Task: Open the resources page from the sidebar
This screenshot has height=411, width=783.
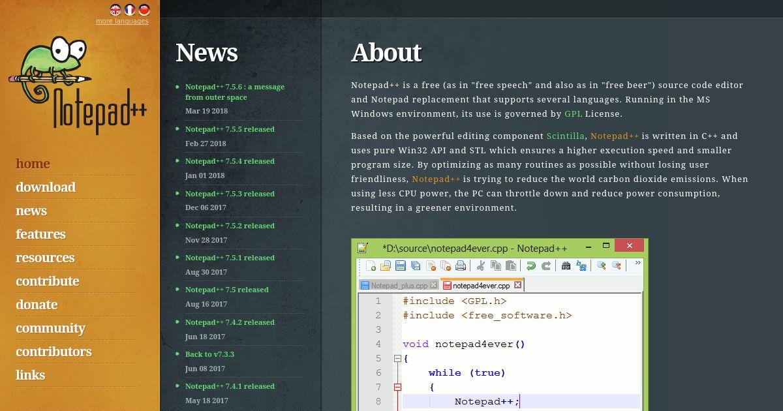Action: pos(45,258)
